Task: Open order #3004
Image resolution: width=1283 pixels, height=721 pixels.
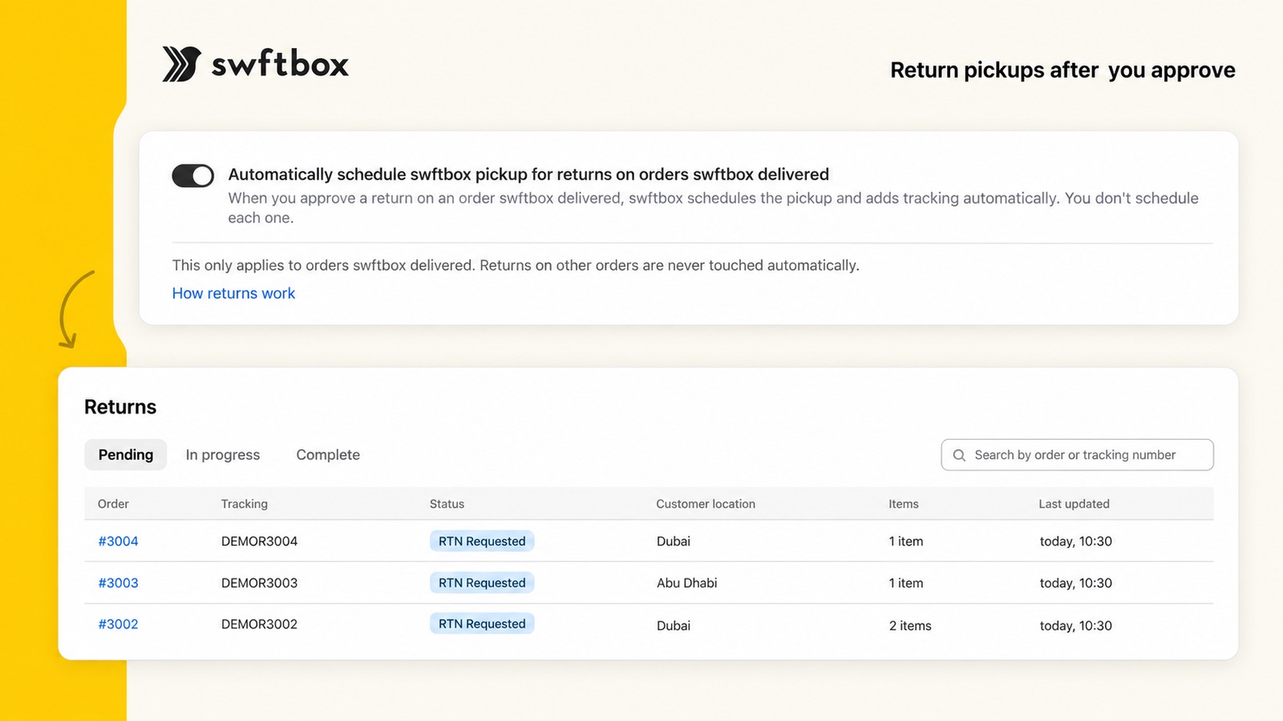Action: click(x=118, y=542)
